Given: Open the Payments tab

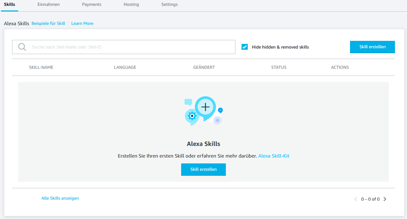Looking at the screenshot, I should click(x=92, y=5).
